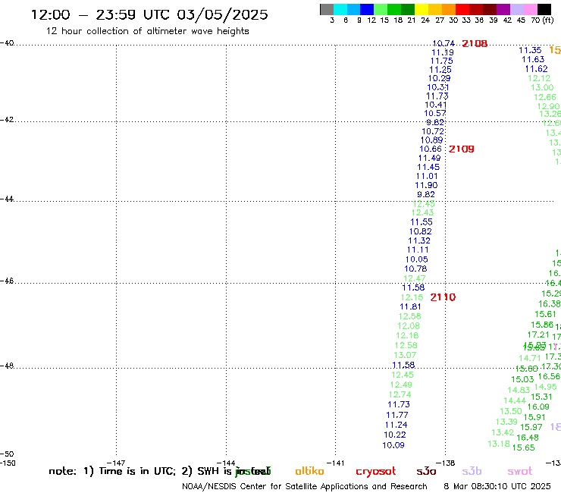Click the wave height value 11.49

pyautogui.click(x=429, y=158)
